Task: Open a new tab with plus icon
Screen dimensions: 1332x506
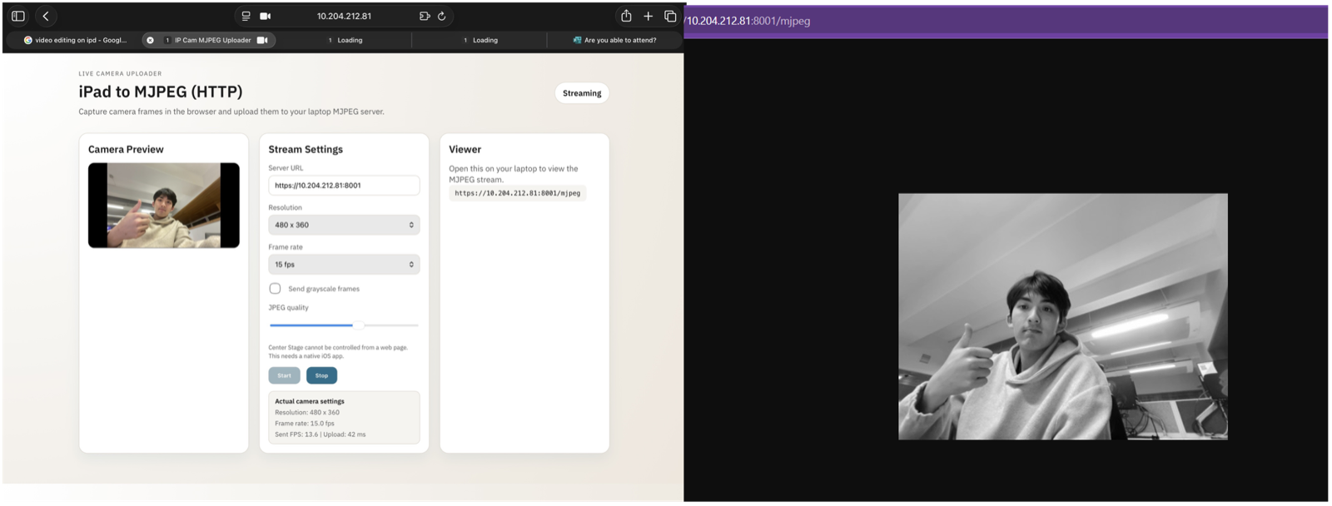Action: coord(648,16)
